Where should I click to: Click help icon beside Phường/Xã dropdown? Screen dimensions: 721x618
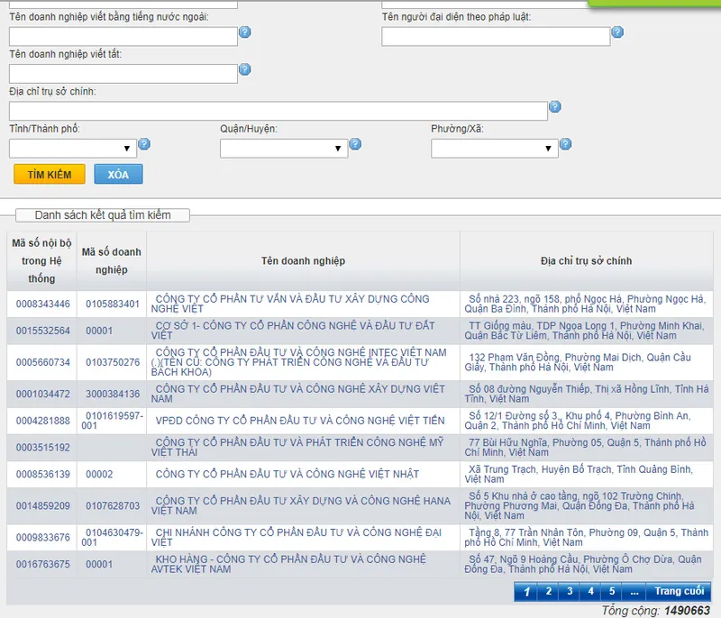566,144
